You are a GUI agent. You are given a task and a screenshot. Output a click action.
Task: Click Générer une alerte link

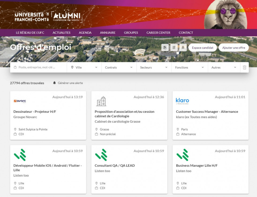point(70,83)
